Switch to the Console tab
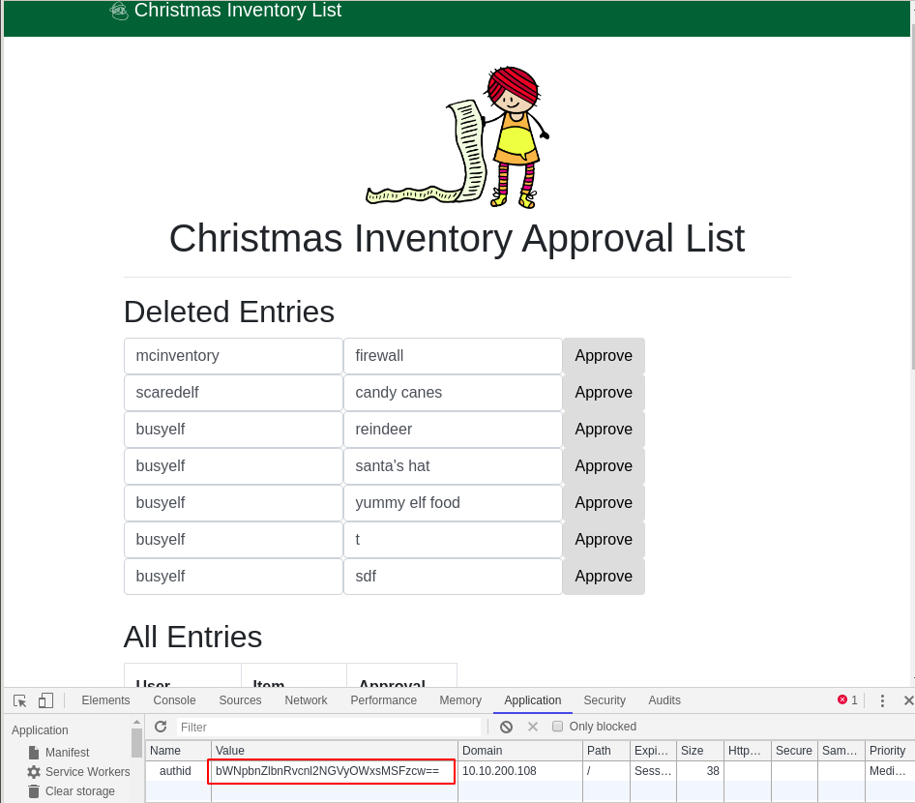 (174, 700)
